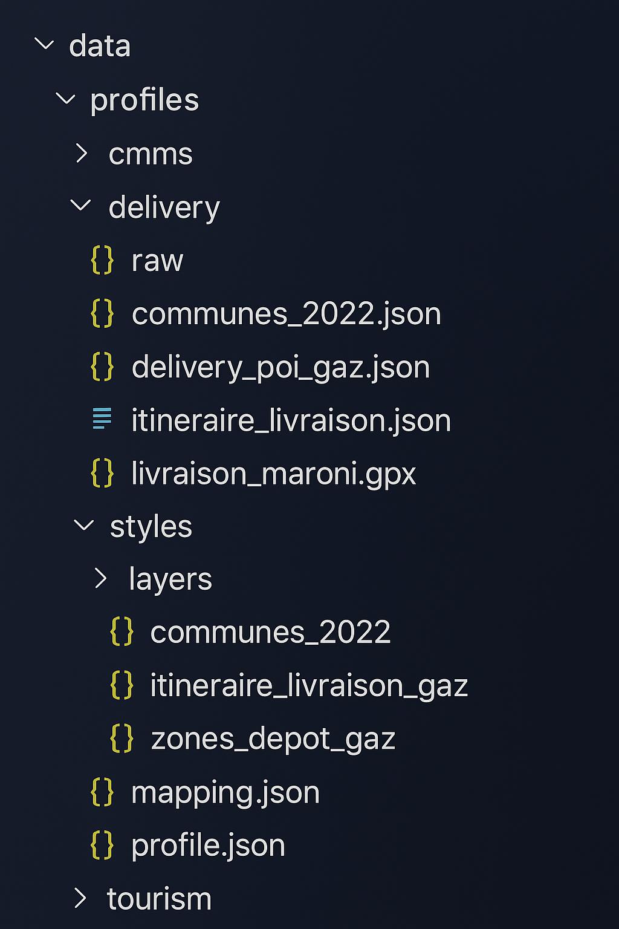Viewport: 619px width, 929px height.
Task: Click the text lines icon beside itineraire_livraison.json
Action: click(x=102, y=419)
